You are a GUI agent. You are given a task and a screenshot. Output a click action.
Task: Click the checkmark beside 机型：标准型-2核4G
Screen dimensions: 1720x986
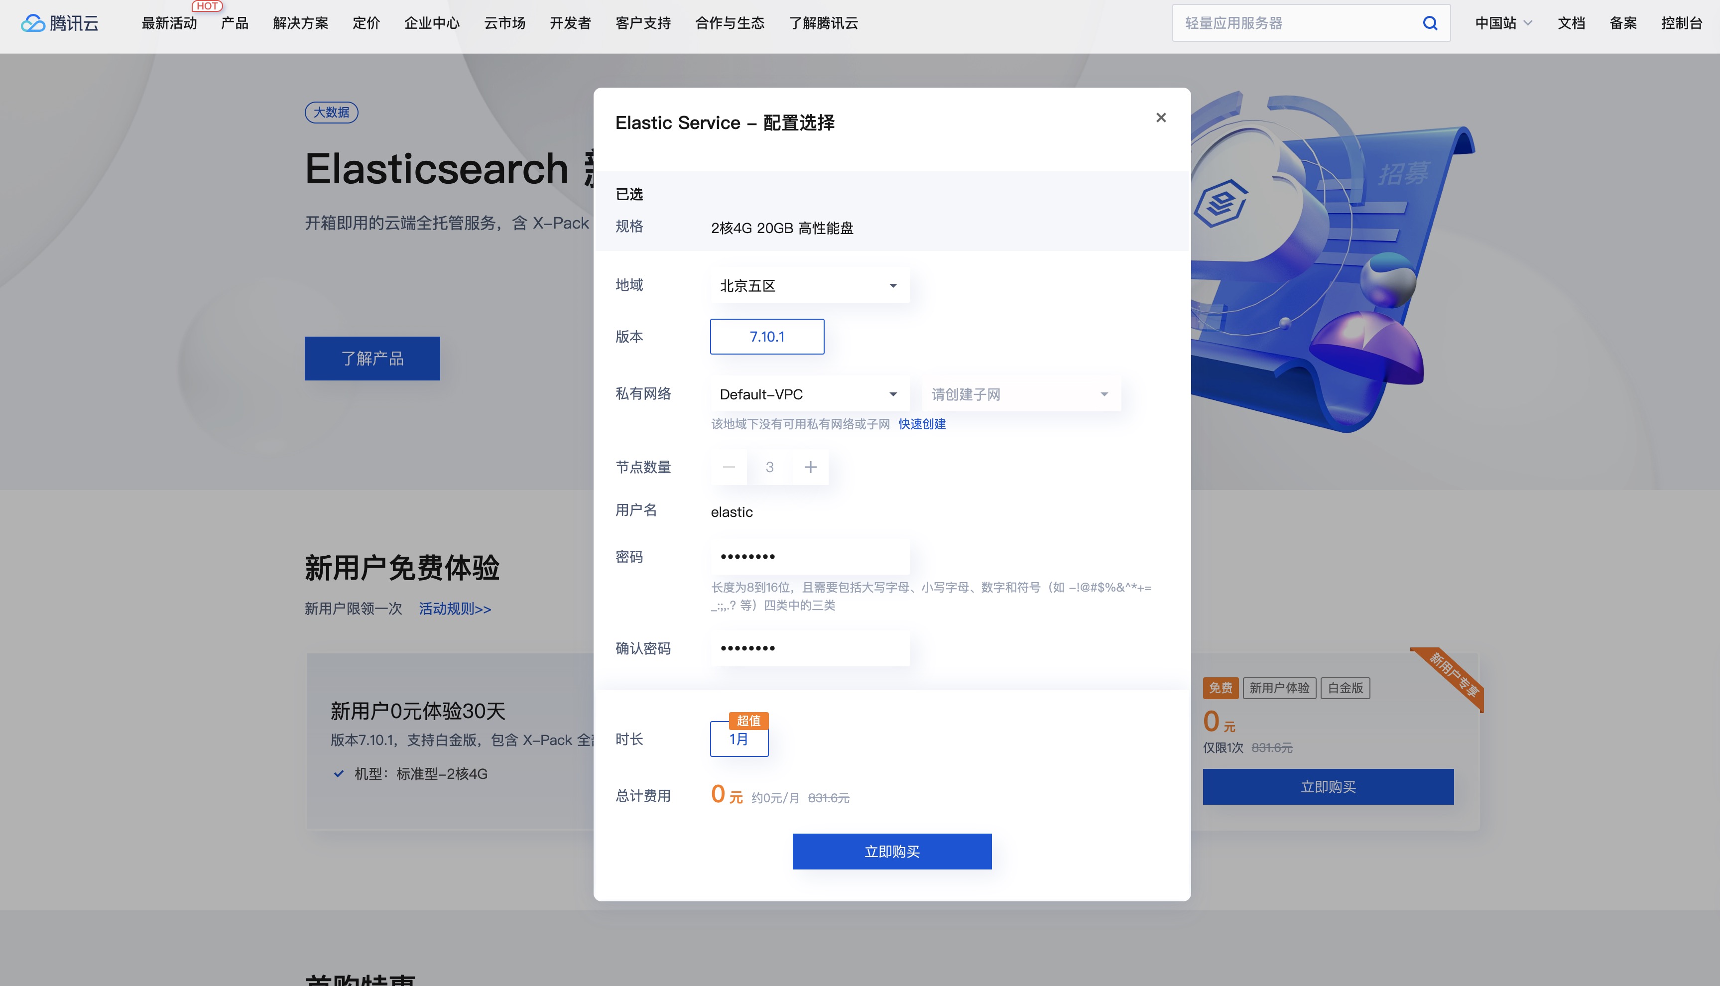click(339, 773)
